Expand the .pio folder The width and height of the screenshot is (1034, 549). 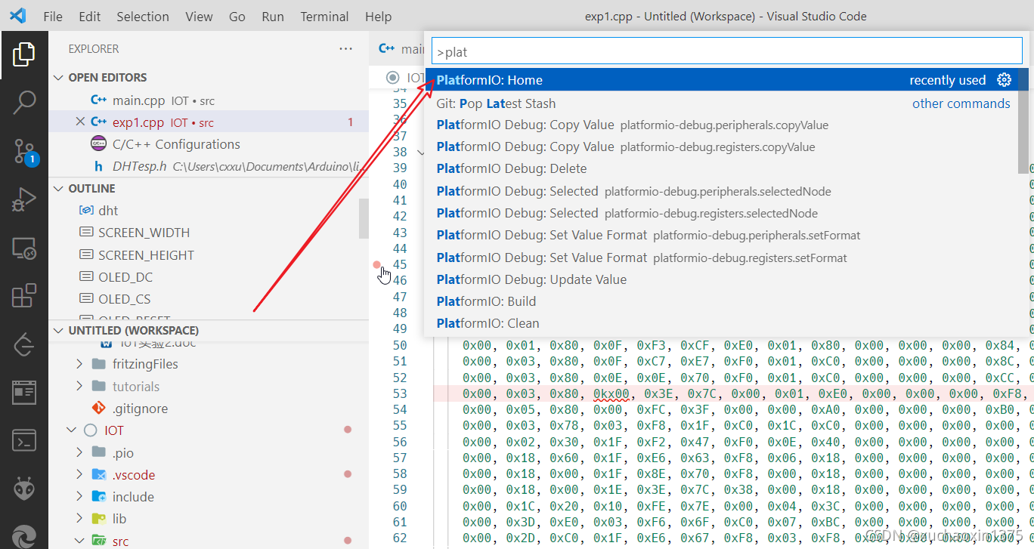(x=79, y=452)
